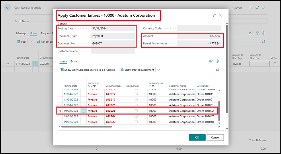
Task: Toggle Prepayment checkbox for invoice 103241
Action: coord(136,116)
